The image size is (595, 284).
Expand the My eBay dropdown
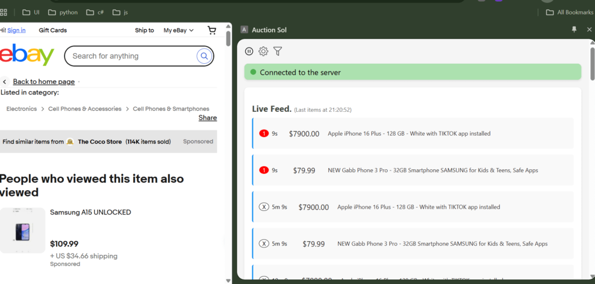point(178,30)
